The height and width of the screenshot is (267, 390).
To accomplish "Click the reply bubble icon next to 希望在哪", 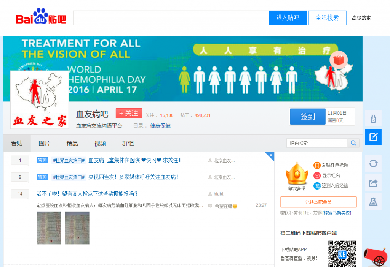I will 210,206.
